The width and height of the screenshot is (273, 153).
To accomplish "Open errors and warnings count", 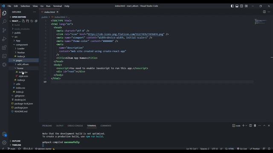I will [x=28, y=149].
